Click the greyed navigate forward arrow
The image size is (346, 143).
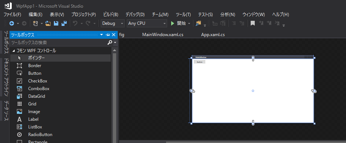[24, 23]
